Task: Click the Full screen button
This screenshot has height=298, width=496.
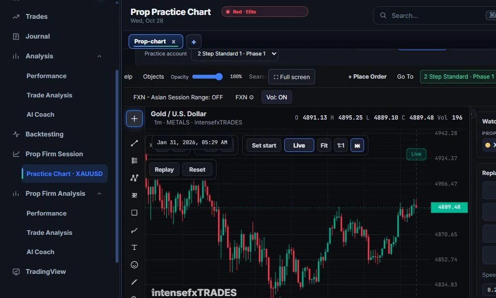Action: [x=292, y=77]
